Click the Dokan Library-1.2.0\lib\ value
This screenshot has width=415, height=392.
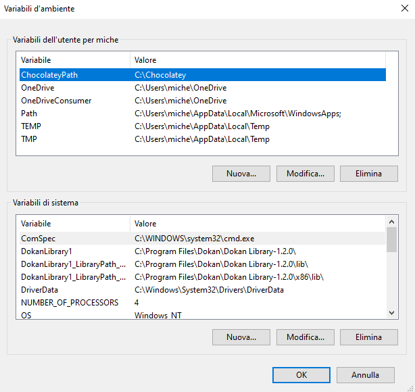pos(221,264)
